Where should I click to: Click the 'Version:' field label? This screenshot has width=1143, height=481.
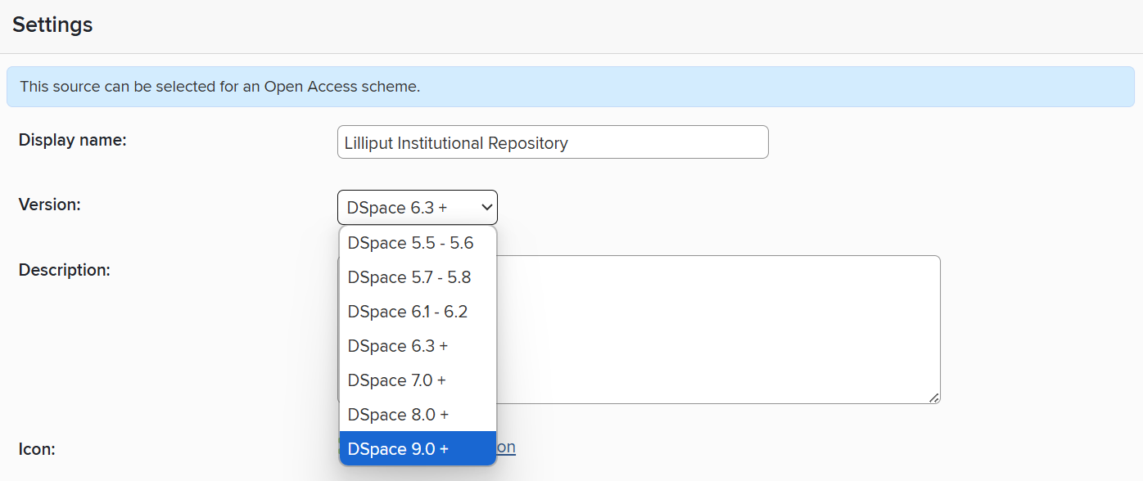[x=50, y=205]
